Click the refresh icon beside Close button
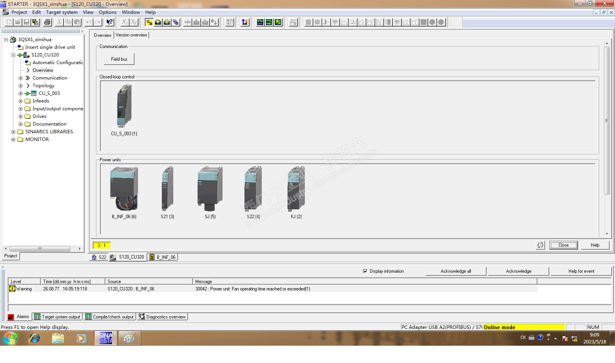The height and width of the screenshot is (363, 615). coord(540,245)
